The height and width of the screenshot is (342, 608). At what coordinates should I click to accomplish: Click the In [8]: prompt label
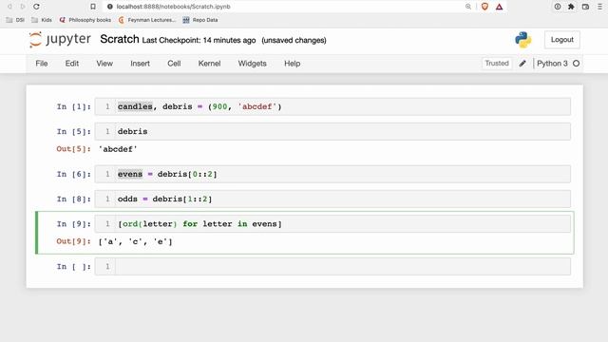click(x=74, y=199)
